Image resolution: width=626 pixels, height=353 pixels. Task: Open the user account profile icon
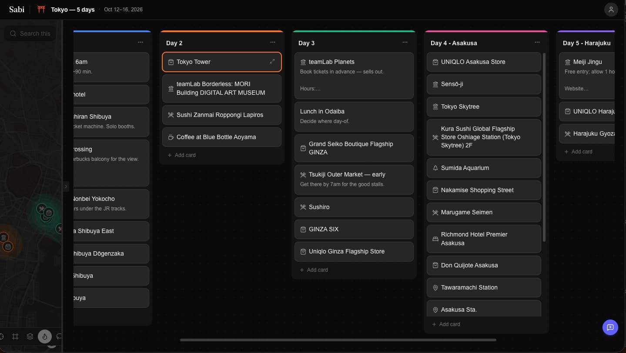coord(611,10)
